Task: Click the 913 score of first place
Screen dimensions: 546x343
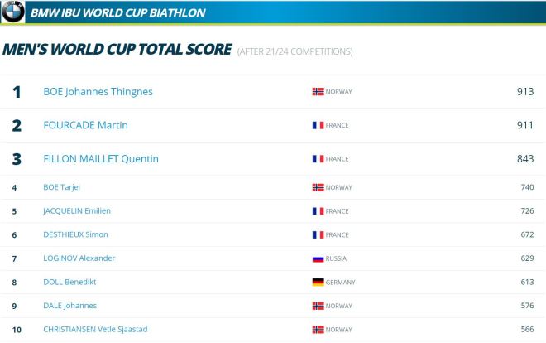Action: [524, 92]
